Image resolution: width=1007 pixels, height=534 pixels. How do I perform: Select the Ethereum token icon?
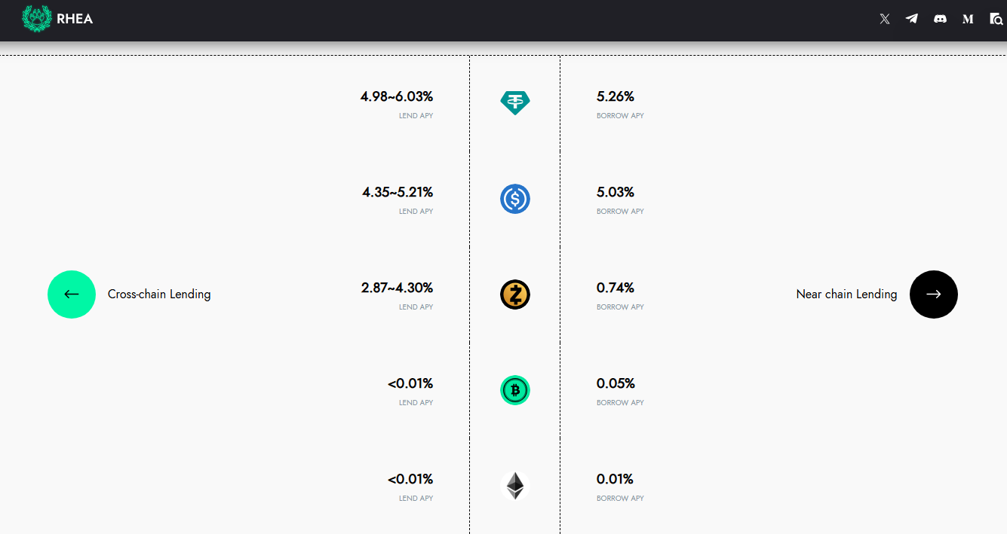click(x=515, y=486)
